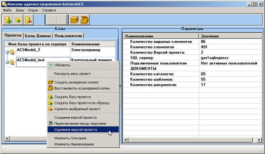Viewport: 265px width, 154px height.
Task: Switch to the Пользователи tab
Action: pyautogui.click(x=68, y=36)
